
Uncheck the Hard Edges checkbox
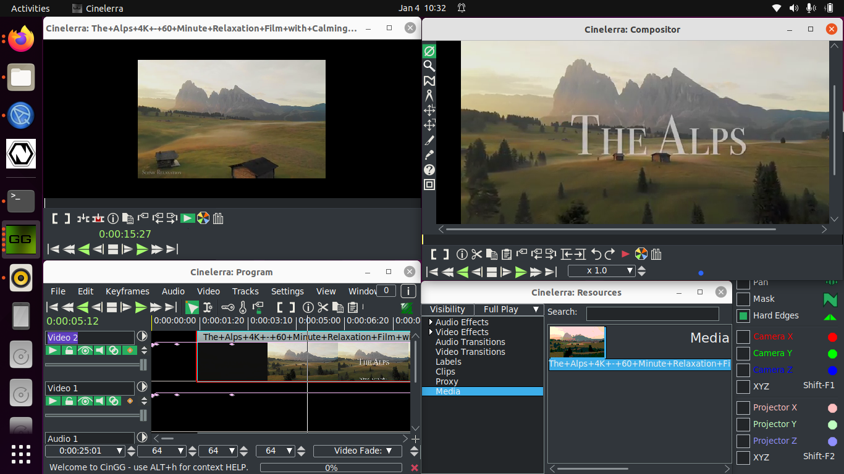[743, 316]
